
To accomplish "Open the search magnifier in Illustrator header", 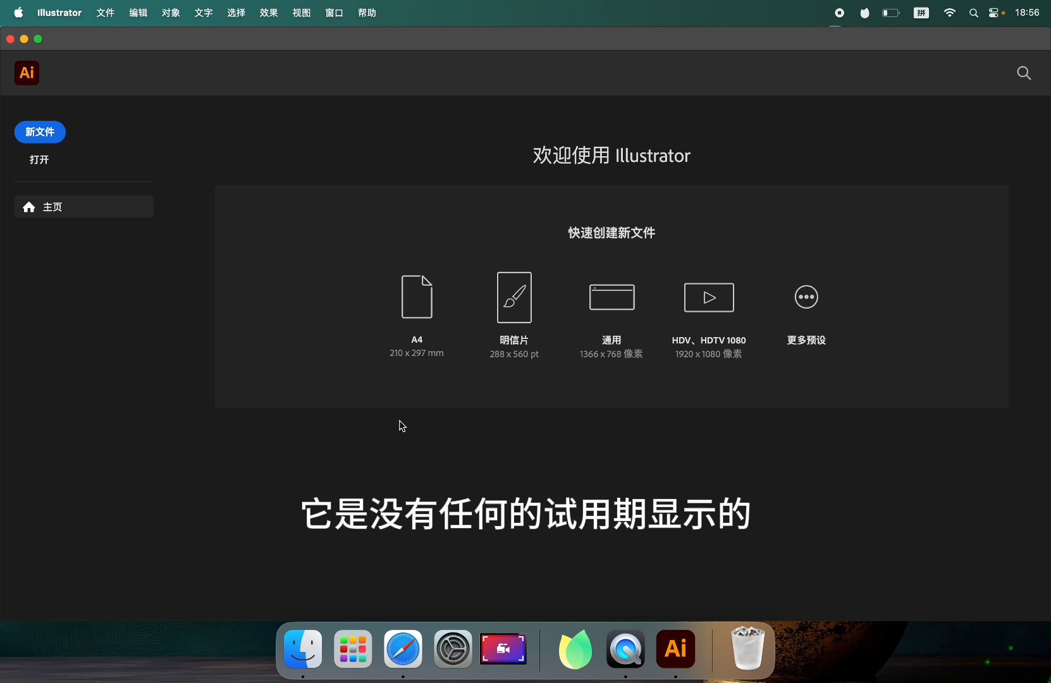I will (1024, 73).
